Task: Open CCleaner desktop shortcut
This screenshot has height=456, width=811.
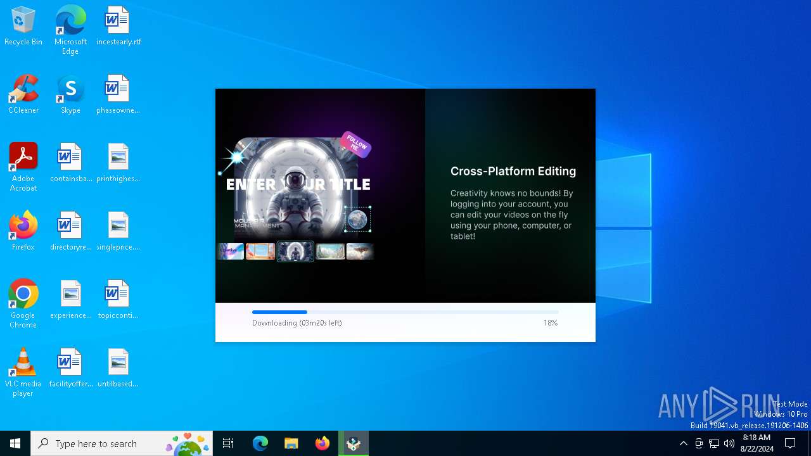Action: tap(23, 95)
